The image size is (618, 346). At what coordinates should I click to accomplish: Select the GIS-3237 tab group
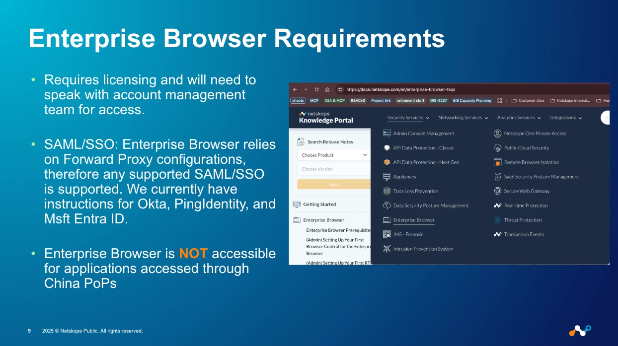(439, 100)
